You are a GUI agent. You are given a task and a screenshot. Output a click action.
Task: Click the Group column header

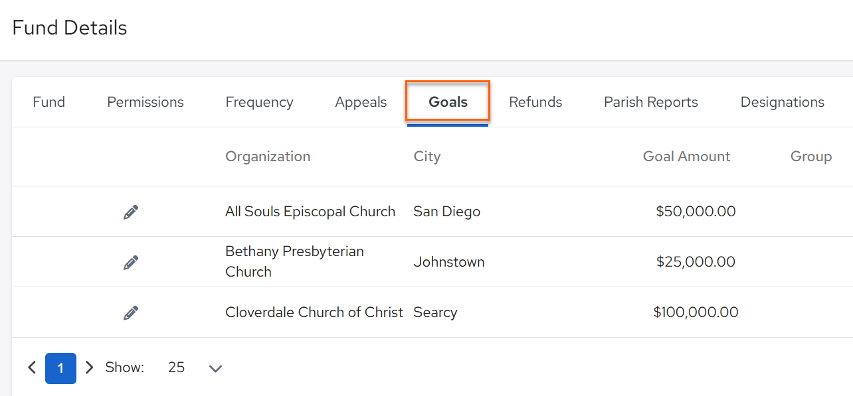coord(811,157)
